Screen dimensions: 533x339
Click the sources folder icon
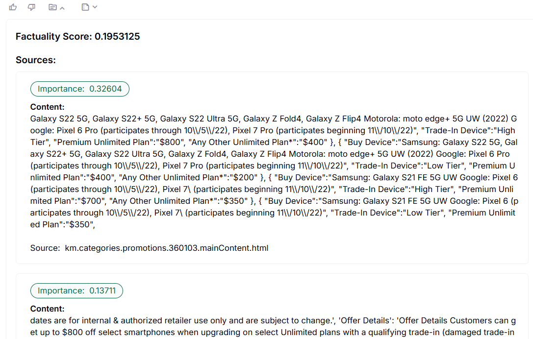pyautogui.click(x=52, y=7)
